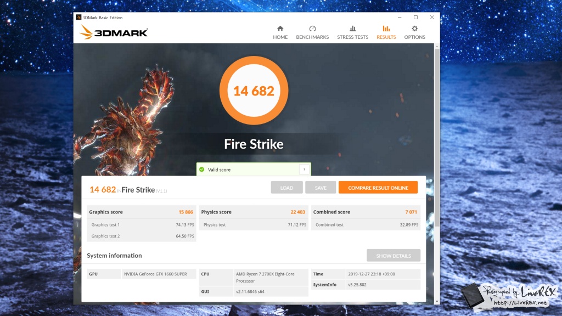The width and height of the screenshot is (562, 316).
Task: Click Graphics test 1 row 74.13 FPS
Action: [x=142, y=224]
